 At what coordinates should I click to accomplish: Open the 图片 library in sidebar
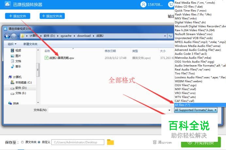(x=16, y=56)
